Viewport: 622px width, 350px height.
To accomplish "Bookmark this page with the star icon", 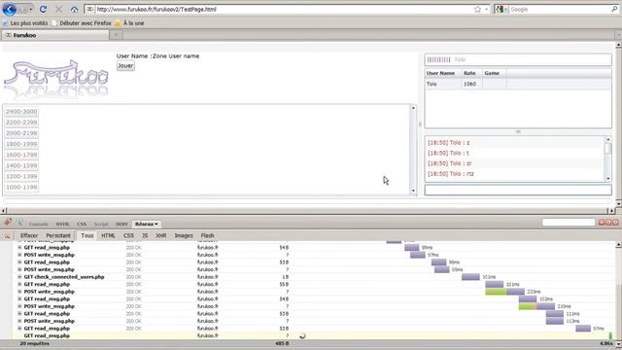I will [477, 9].
